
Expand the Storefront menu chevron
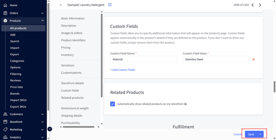coord(42,122)
